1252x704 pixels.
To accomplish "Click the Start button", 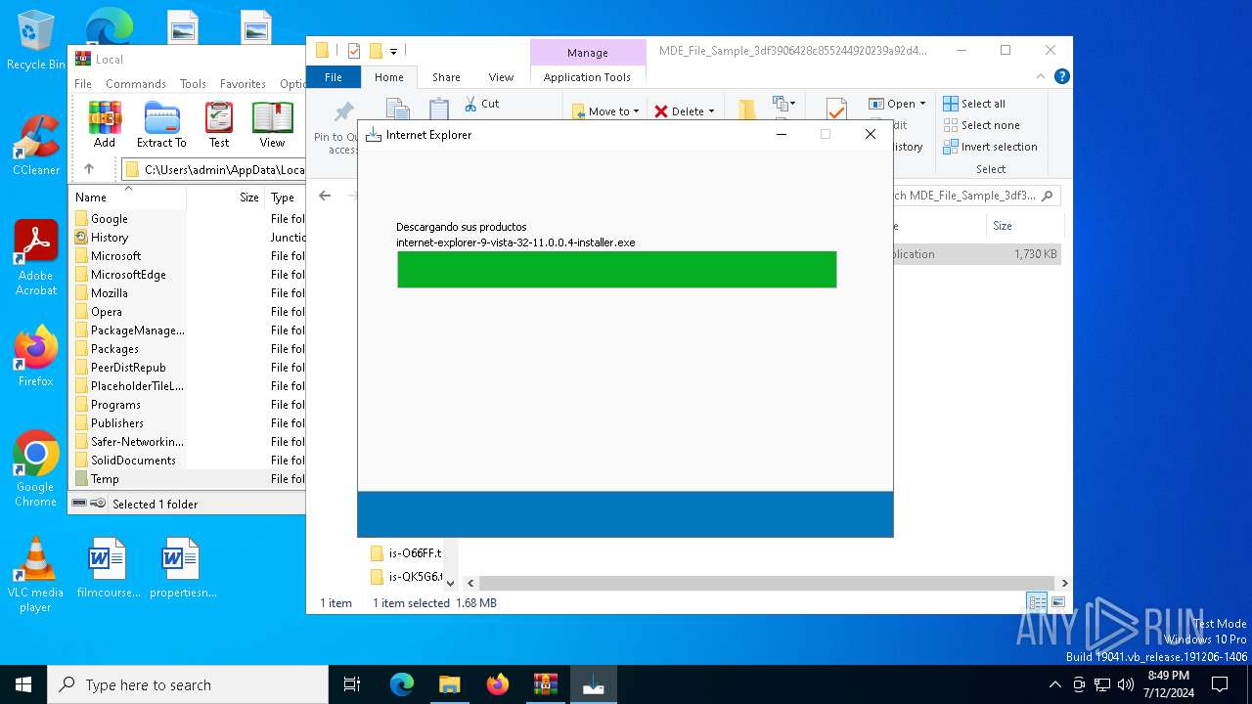I will [23, 684].
